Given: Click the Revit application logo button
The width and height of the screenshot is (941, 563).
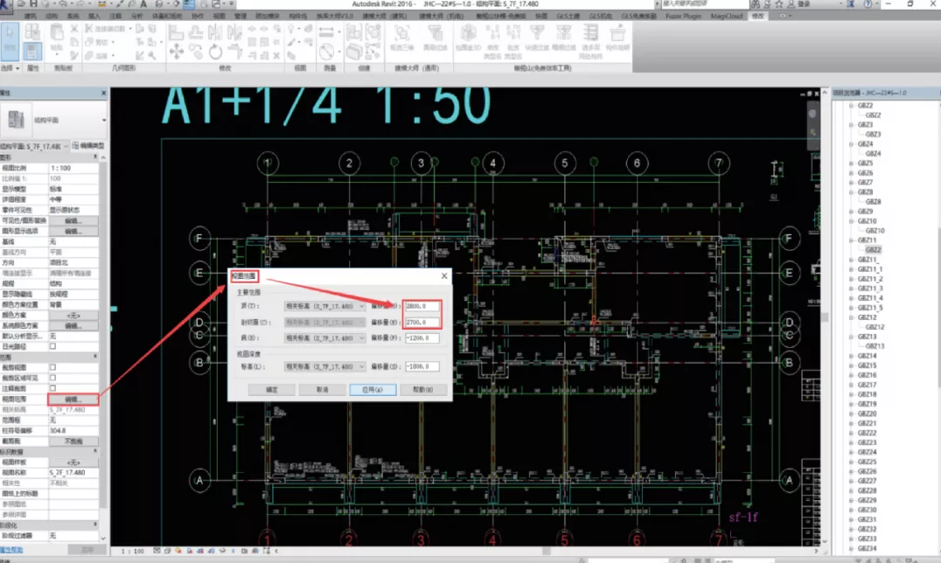Looking at the screenshot, I should click(10, 5).
